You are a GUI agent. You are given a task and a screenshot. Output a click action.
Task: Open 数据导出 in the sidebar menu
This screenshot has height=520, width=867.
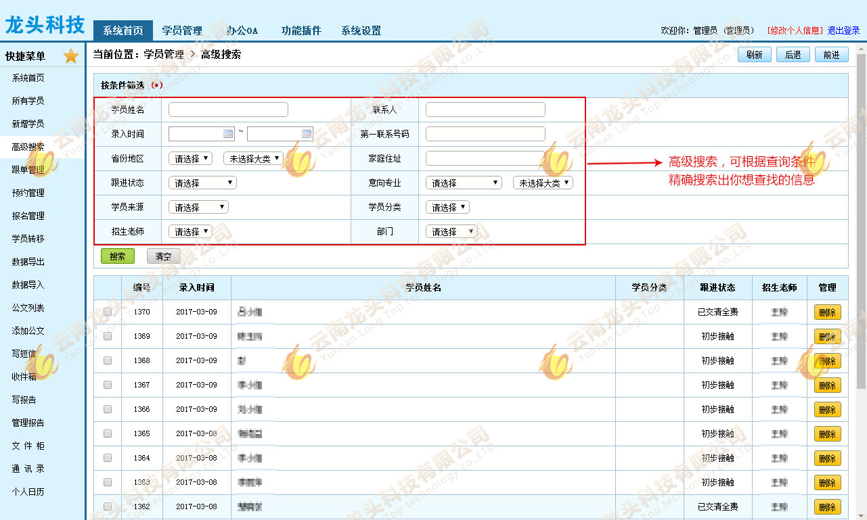click(28, 262)
